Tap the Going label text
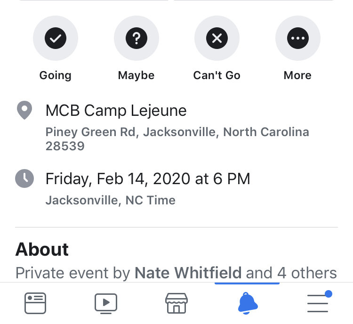Screen dimensions: 353x324 [x=56, y=75]
